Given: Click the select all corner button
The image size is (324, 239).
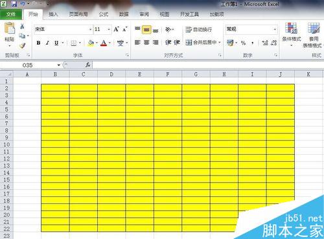Looking at the screenshot, I should click(x=6, y=74).
